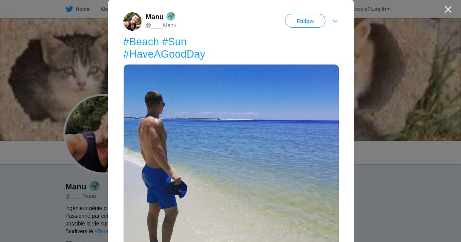Open the partially hidden About menu item
The width and height of the screenshot is (461, 242).
(x=104, y=9)
